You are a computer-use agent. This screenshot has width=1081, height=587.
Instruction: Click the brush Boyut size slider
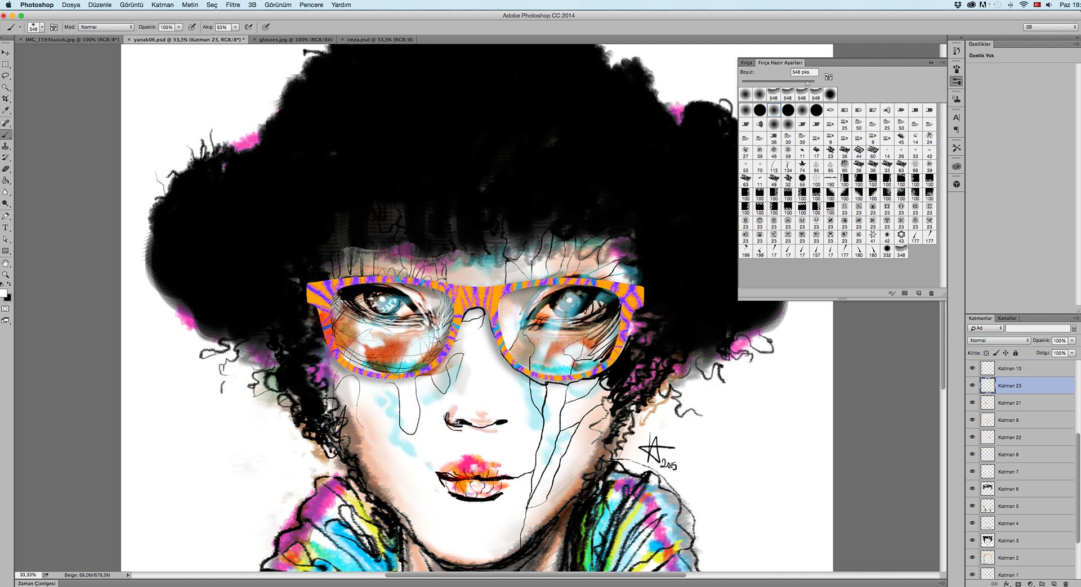click(778, 82)
